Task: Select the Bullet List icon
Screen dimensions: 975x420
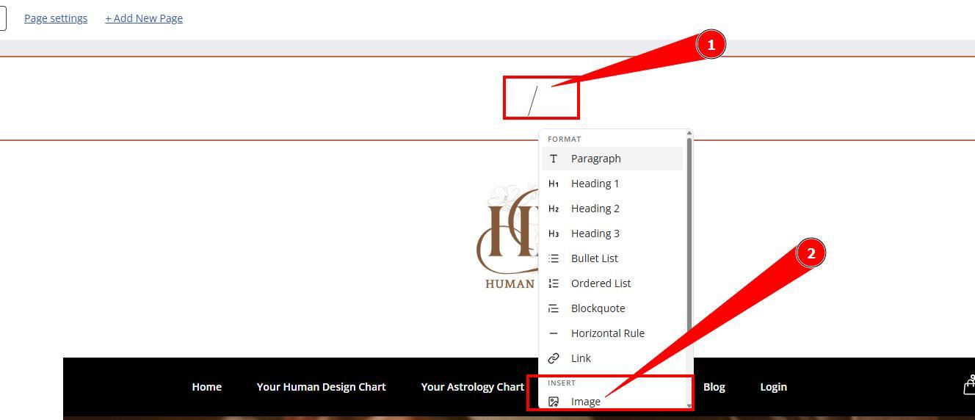Action: coord(554,258)
